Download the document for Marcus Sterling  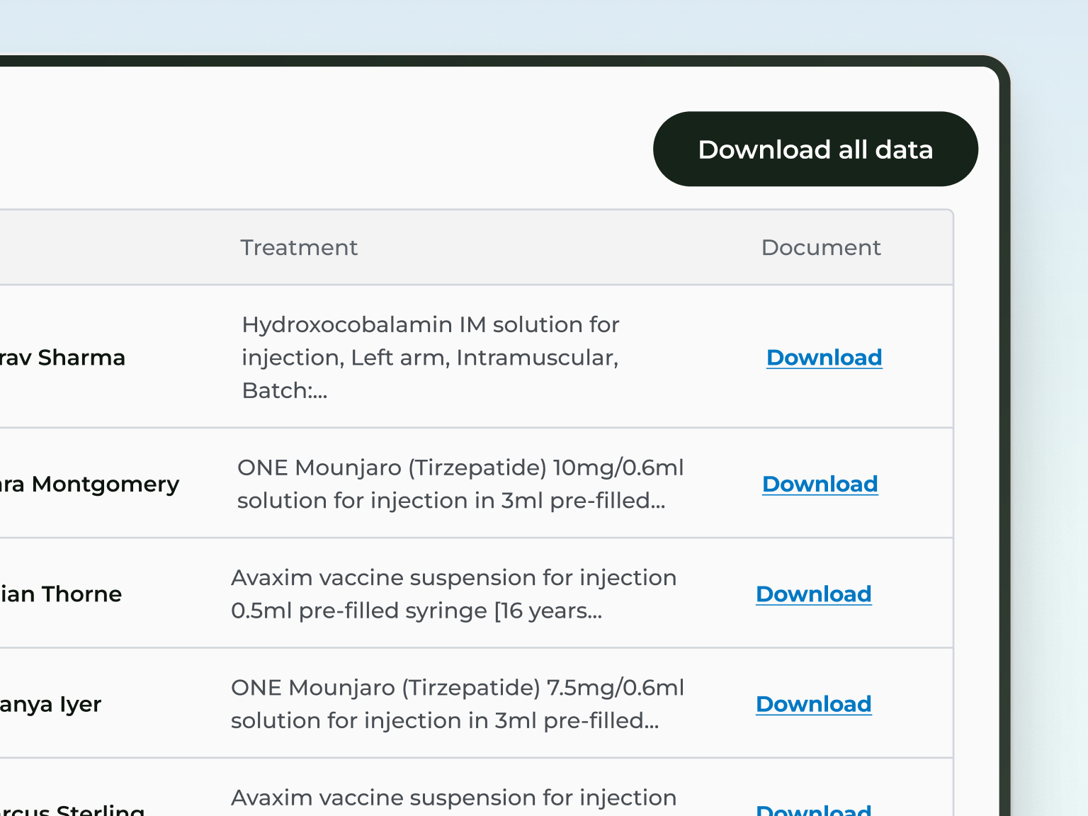click(x=813, y=809)
